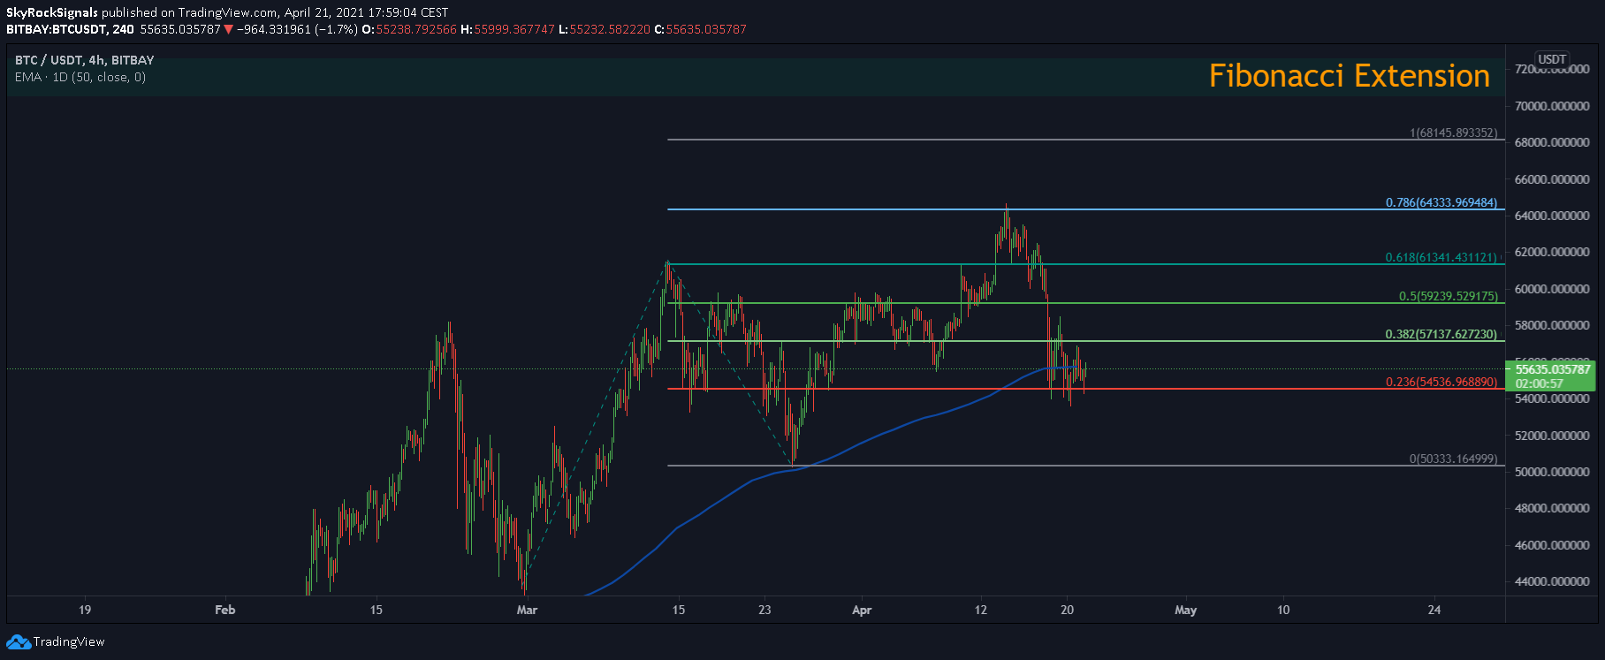Screen dimensions: 1605x660
Task: Click the BTC / USDT, 4h, BITBAY legend
Action: pos(85,60)
